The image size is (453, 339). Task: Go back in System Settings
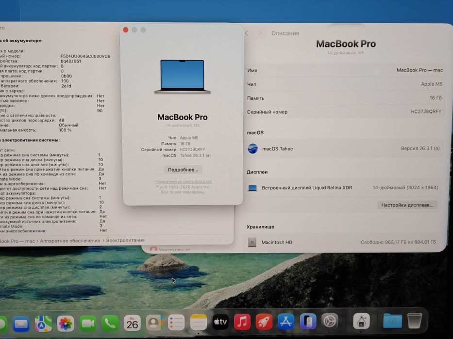(247, 33)
